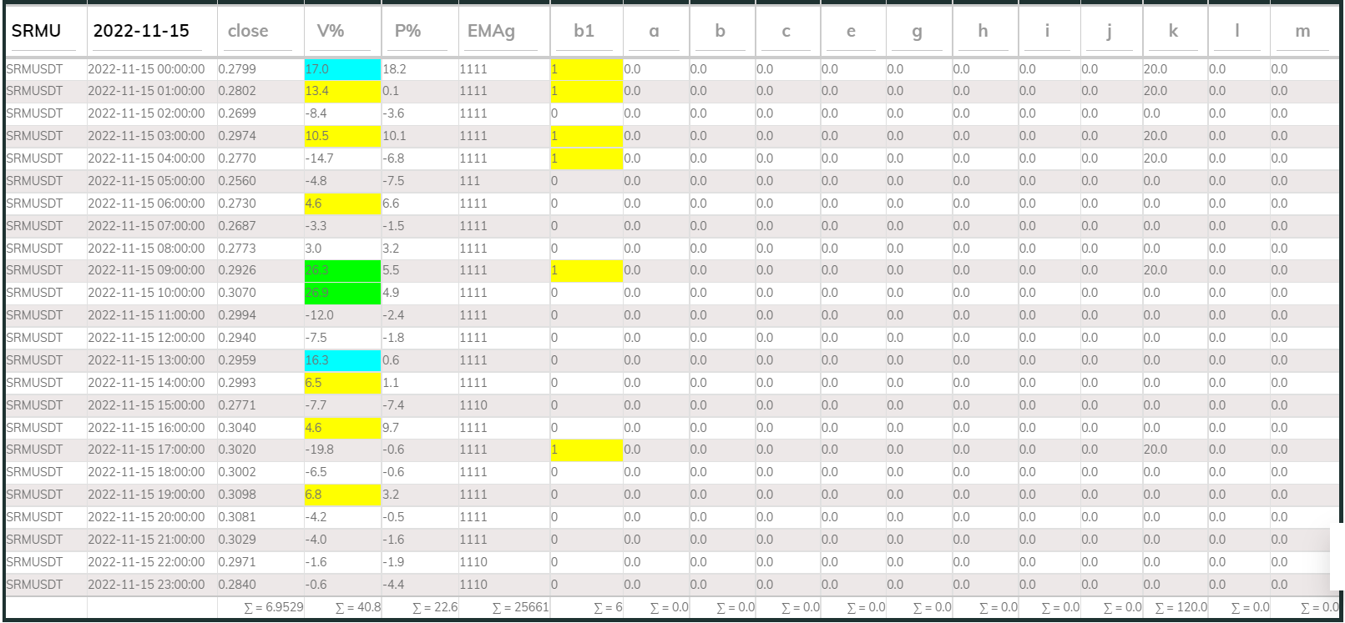1345x623 pixels.
Task: Click the timestamp 2022-11-15 12:00:00 cell
Action: pos(147,338)
